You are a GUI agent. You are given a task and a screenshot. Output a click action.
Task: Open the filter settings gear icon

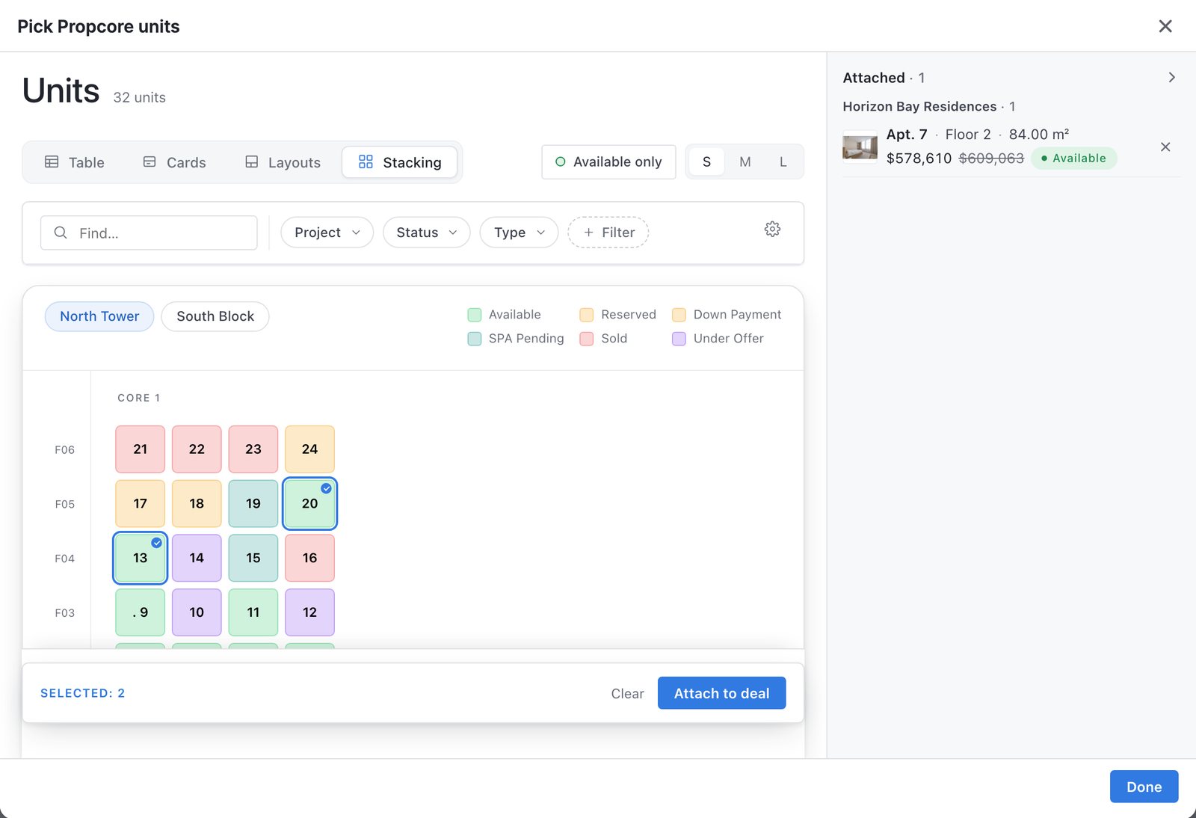pyautogui.click(x=772, y=229)
